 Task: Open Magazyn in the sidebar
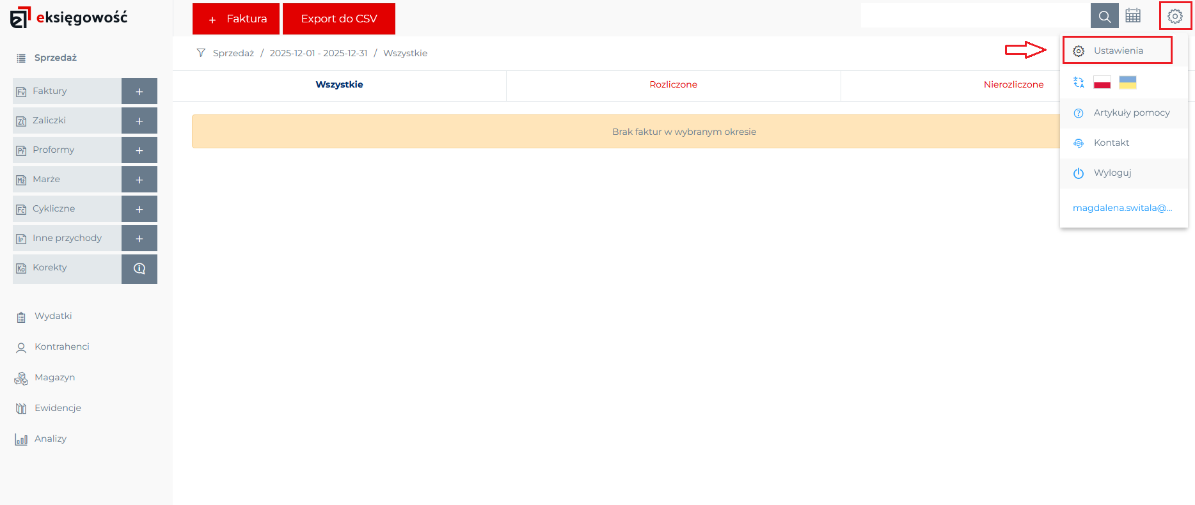(x=54, y=378)
